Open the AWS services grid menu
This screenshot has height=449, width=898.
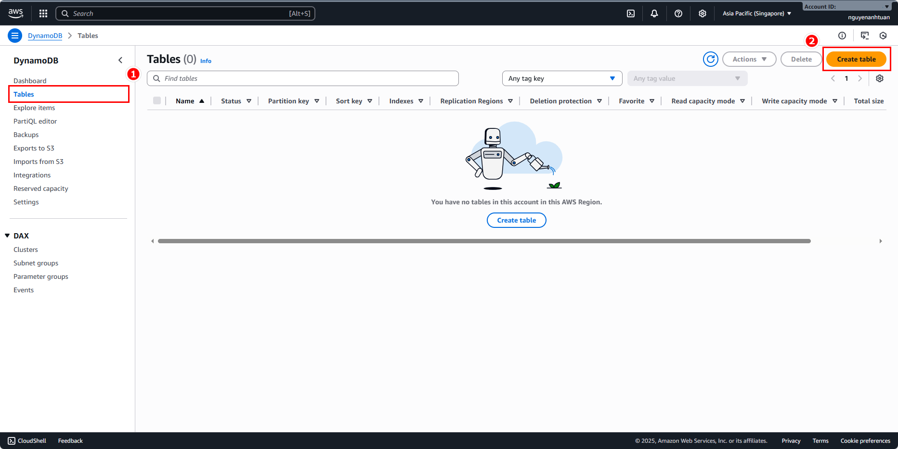(x=43, y=13)
